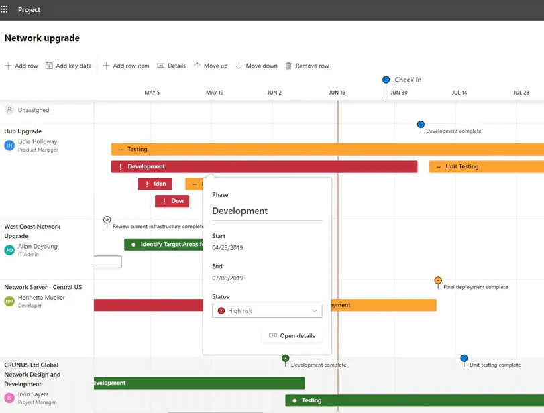Select the Add key date label
This screenshot has width=544, height=413.
point(74,66)
